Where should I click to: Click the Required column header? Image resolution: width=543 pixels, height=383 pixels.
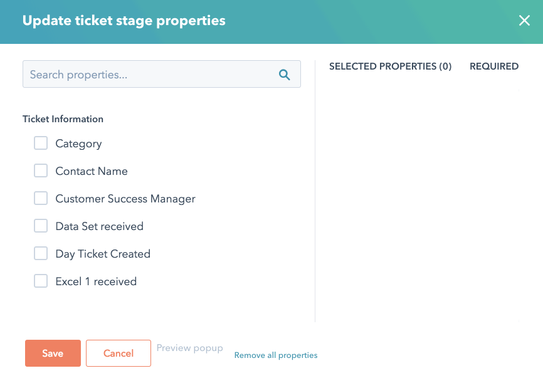[494, 66]
